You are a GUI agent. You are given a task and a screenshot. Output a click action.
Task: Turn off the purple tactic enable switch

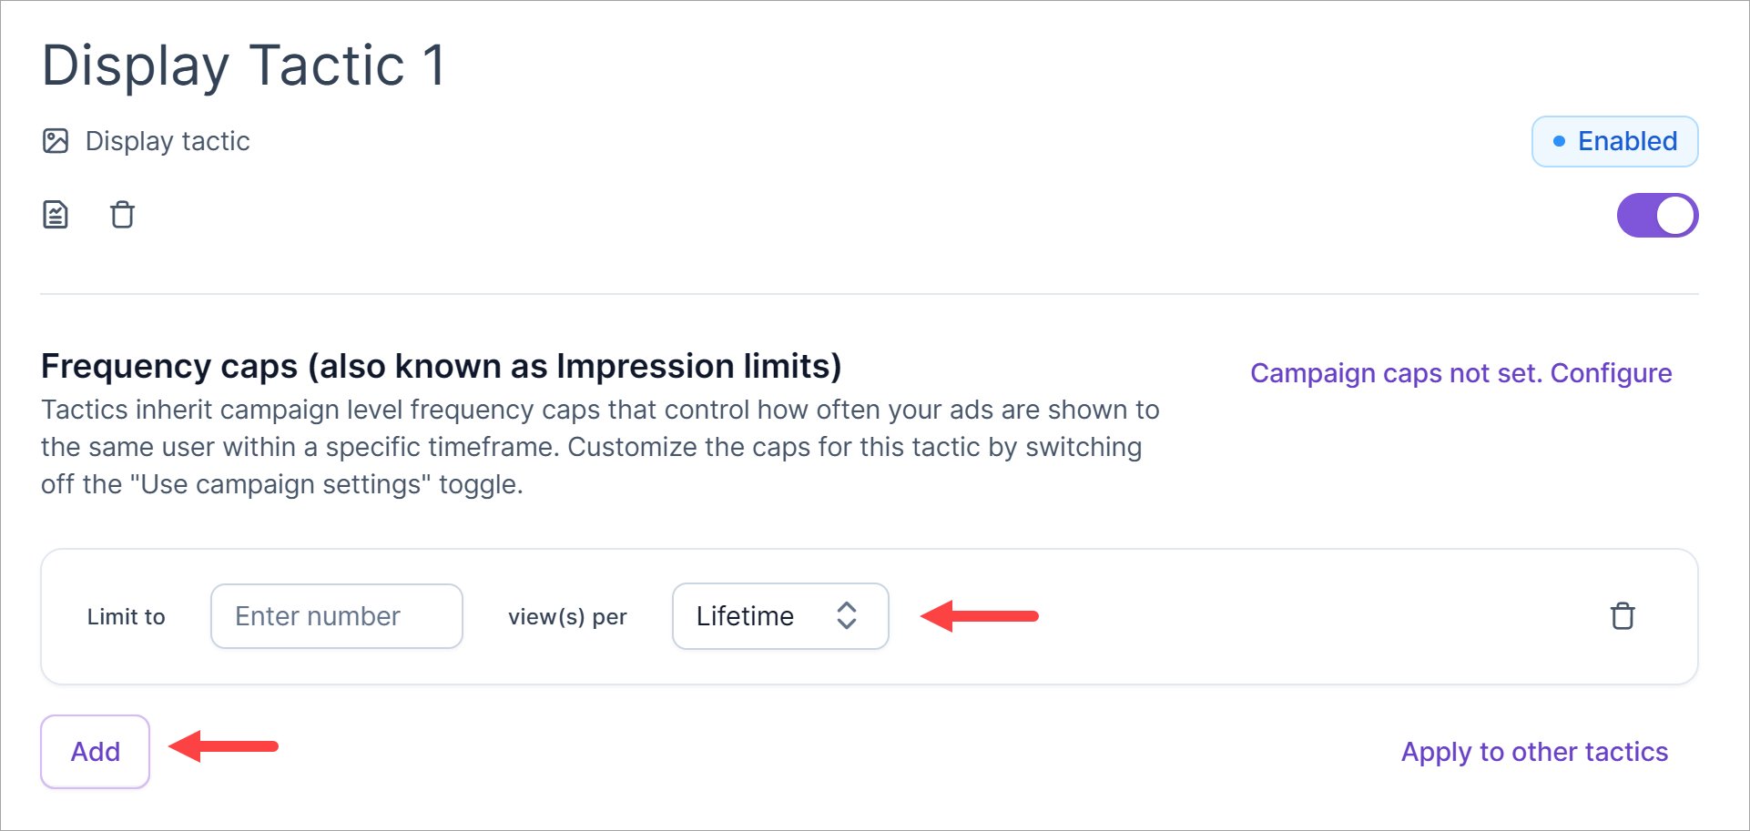[x=1656, y=216]
